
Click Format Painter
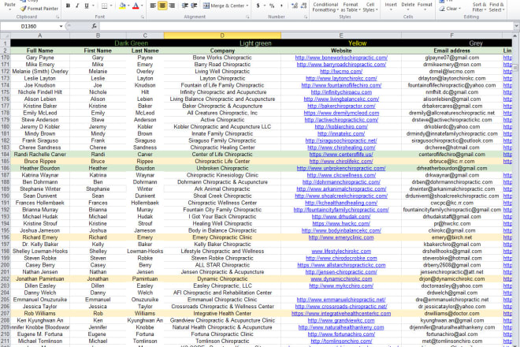(39, 9)
